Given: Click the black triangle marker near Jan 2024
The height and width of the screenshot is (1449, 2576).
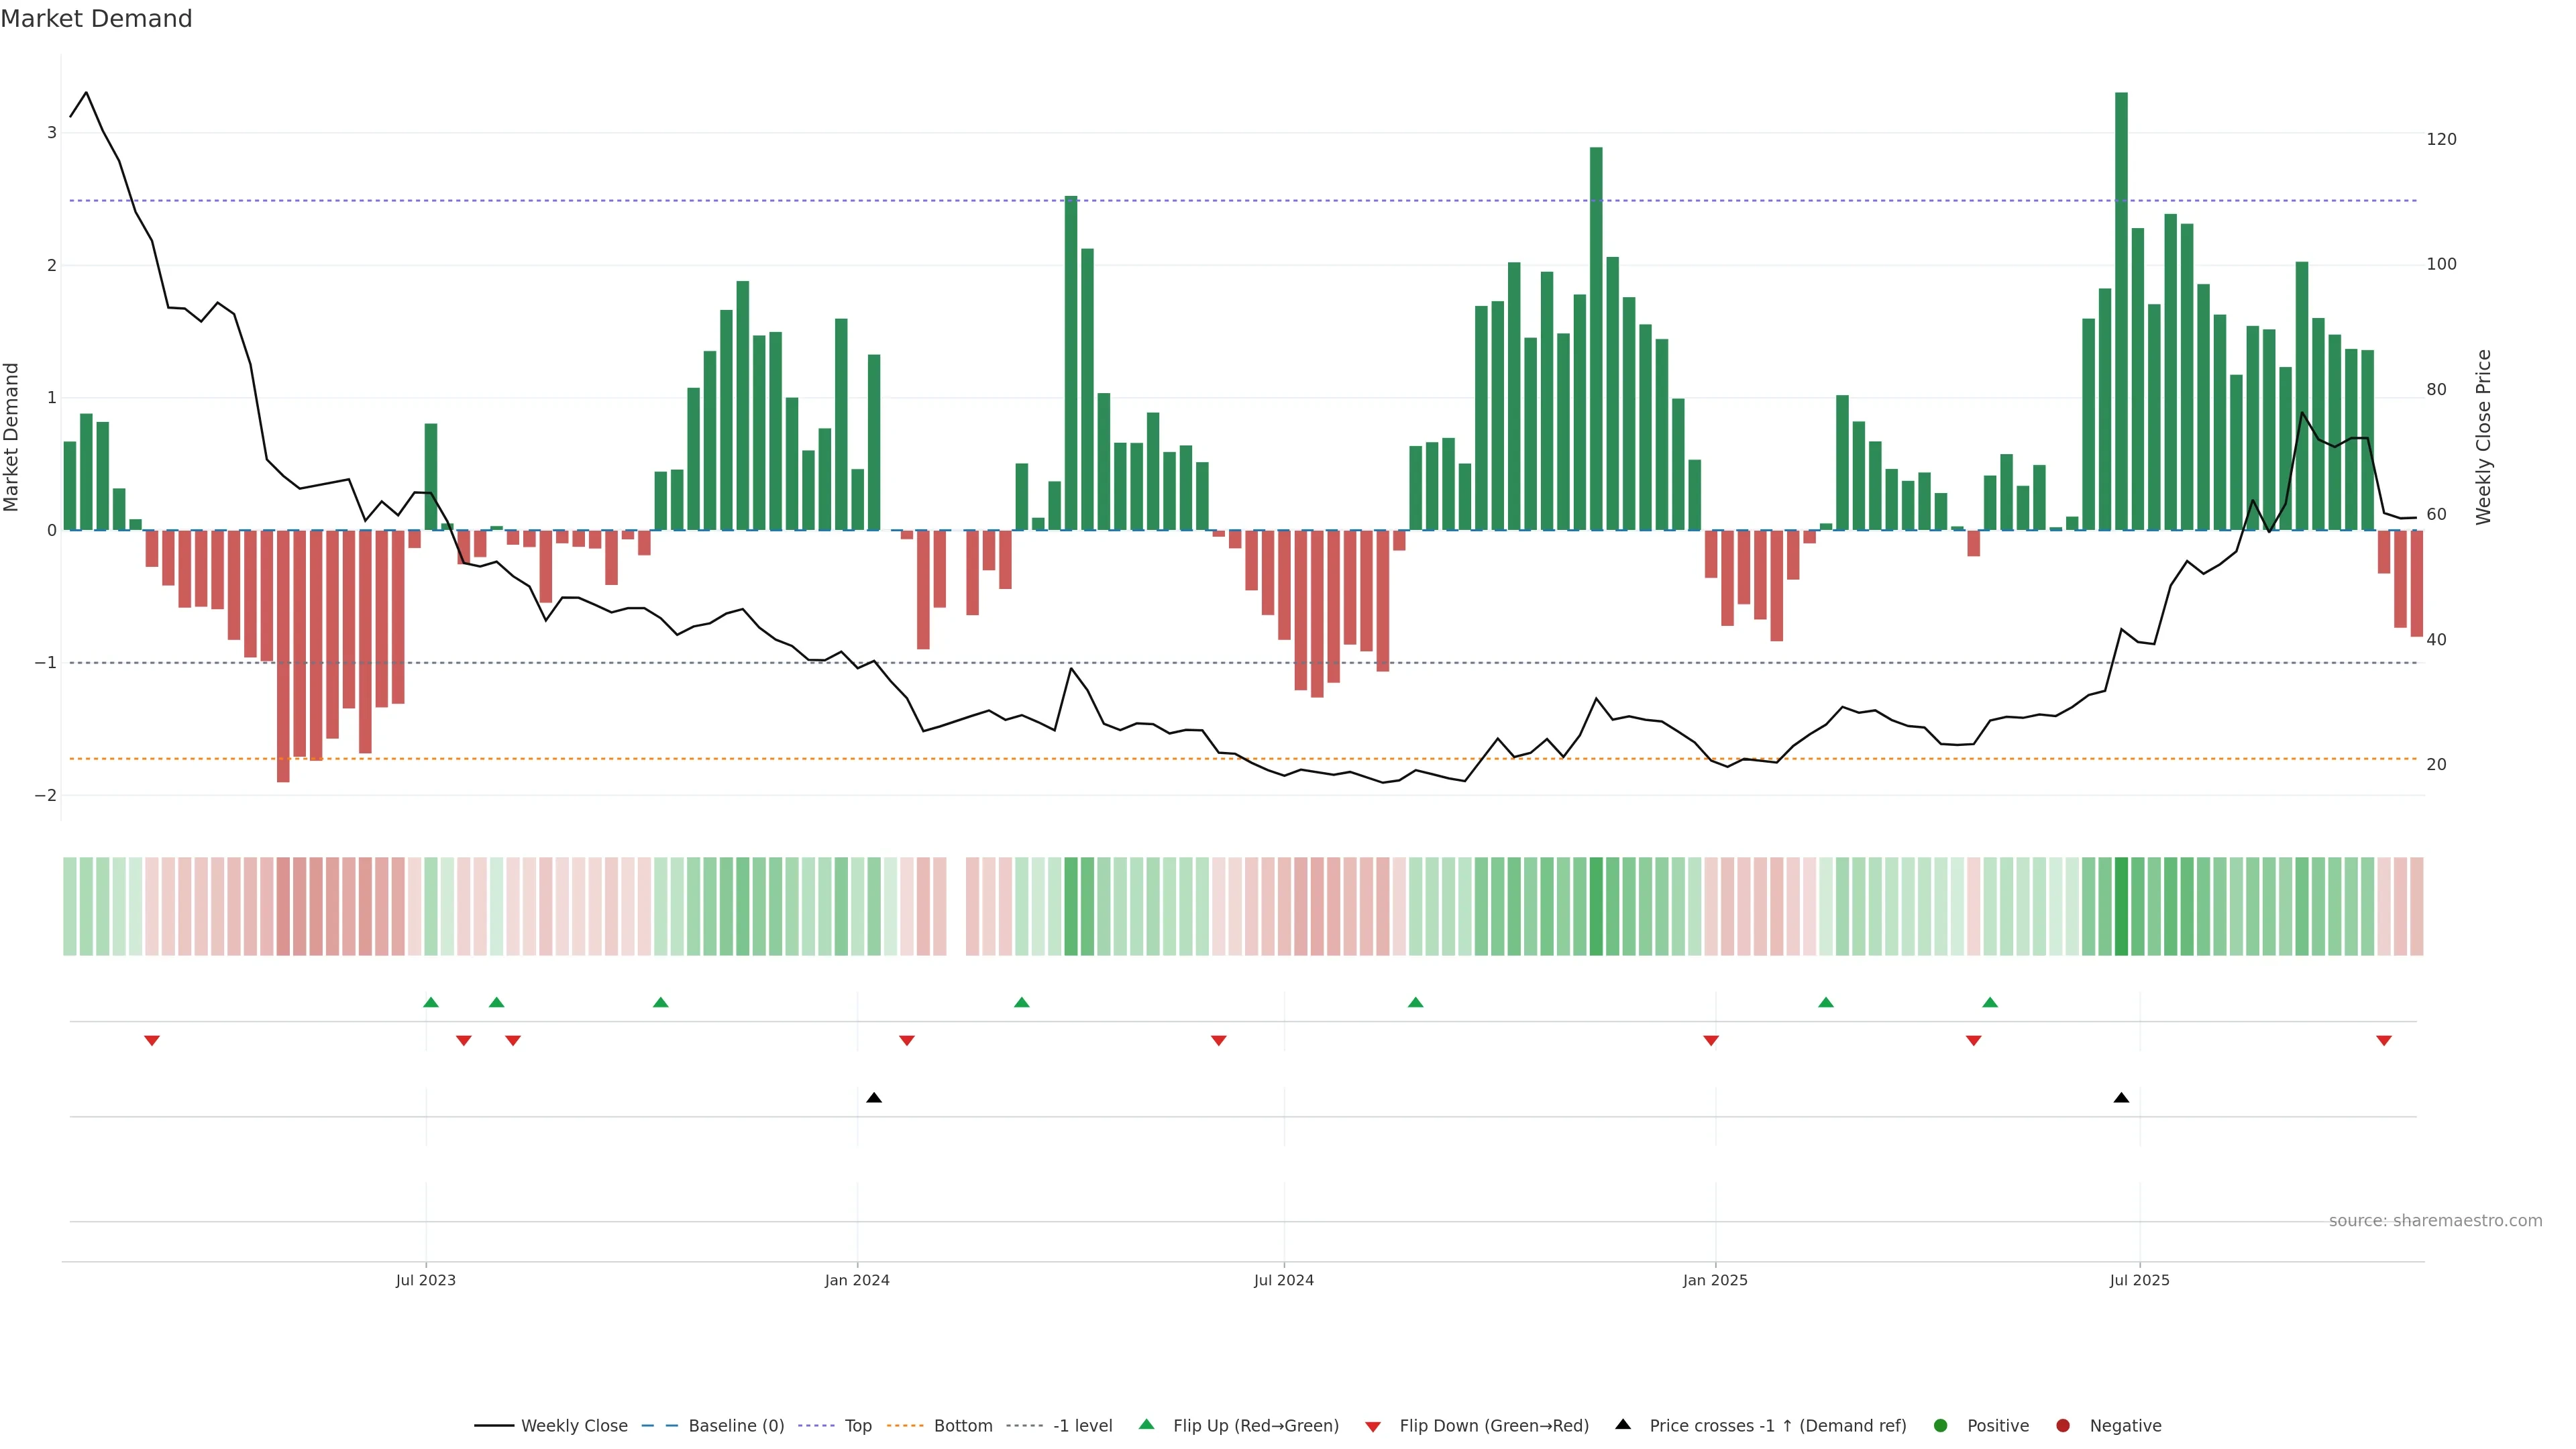Looking at the screenshot, I should point(874,1098).
